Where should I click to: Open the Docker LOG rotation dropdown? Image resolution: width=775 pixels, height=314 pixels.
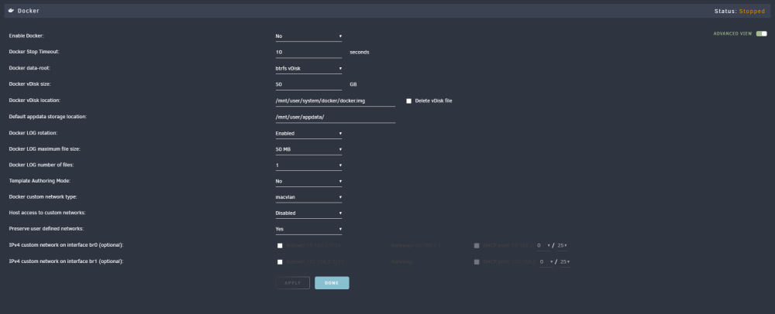[309, 133]
